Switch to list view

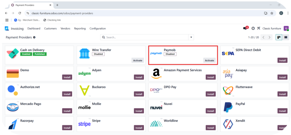pyautogui.click(x=286, y=37)
